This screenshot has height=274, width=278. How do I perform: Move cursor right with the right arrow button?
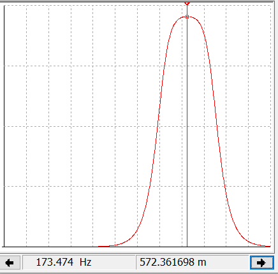pyautogui.click(x=262, y=263)
